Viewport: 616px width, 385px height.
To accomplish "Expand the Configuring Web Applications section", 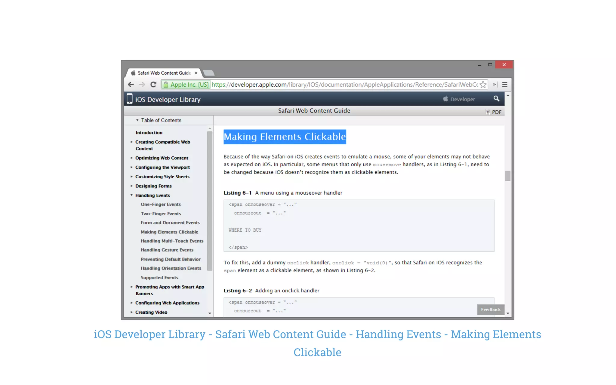I will 131,303.
